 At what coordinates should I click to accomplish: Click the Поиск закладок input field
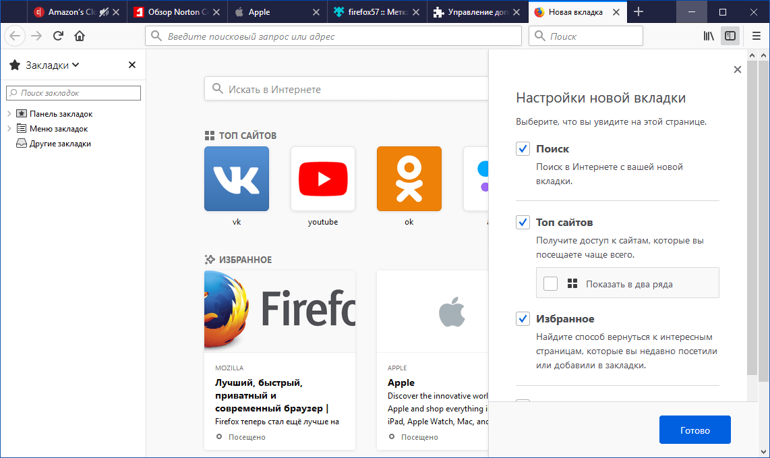click(73, 92)
